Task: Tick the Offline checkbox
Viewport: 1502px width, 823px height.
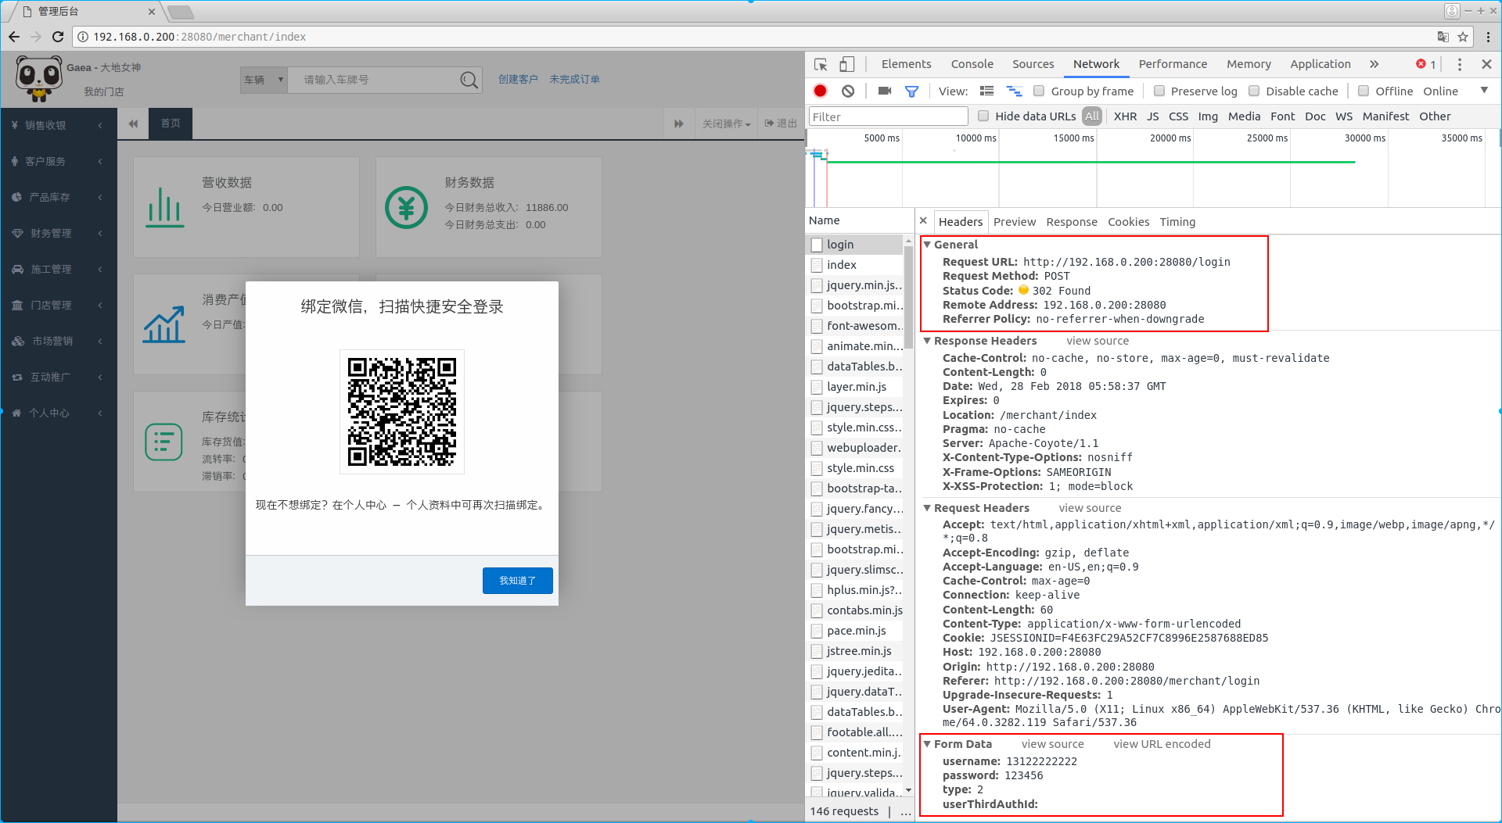Action: [x=1364, y=91]
